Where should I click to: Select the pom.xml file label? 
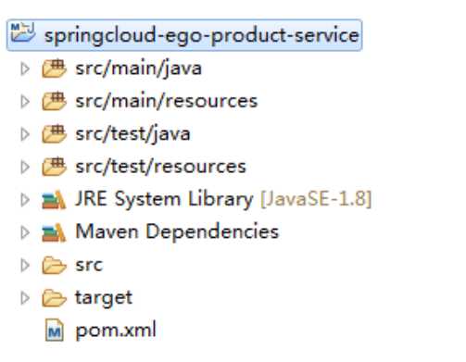coord(116,331)
